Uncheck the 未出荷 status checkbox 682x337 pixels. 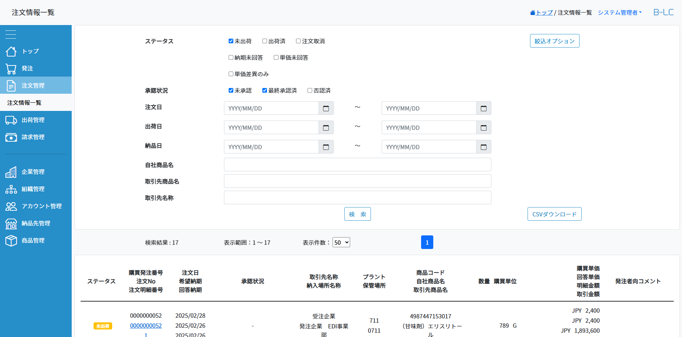[231, 41]
